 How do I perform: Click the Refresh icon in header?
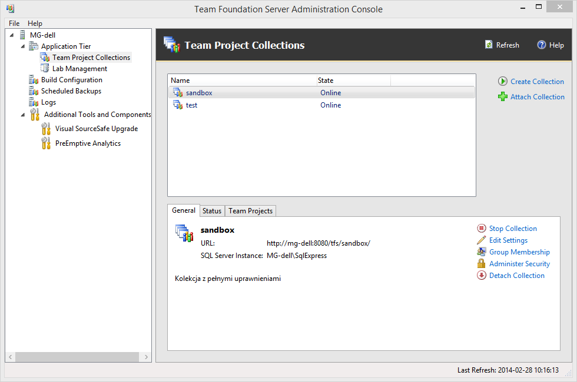pos(489,45)
